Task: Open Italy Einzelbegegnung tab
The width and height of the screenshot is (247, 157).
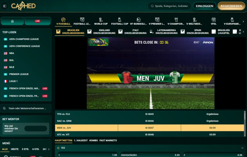Action: click(x=132, y=32)
